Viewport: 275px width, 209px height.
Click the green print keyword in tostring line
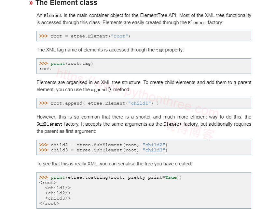(58, 178)
